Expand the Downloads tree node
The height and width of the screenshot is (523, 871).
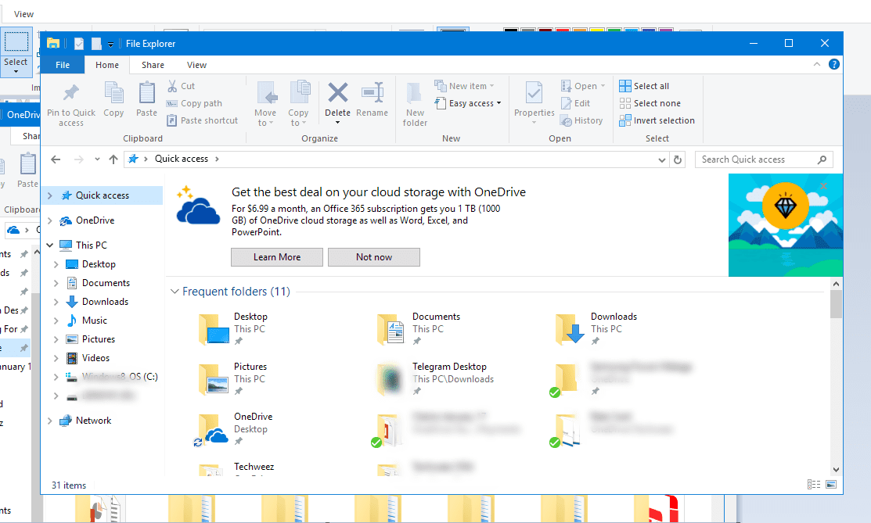(x=56, y=302)
